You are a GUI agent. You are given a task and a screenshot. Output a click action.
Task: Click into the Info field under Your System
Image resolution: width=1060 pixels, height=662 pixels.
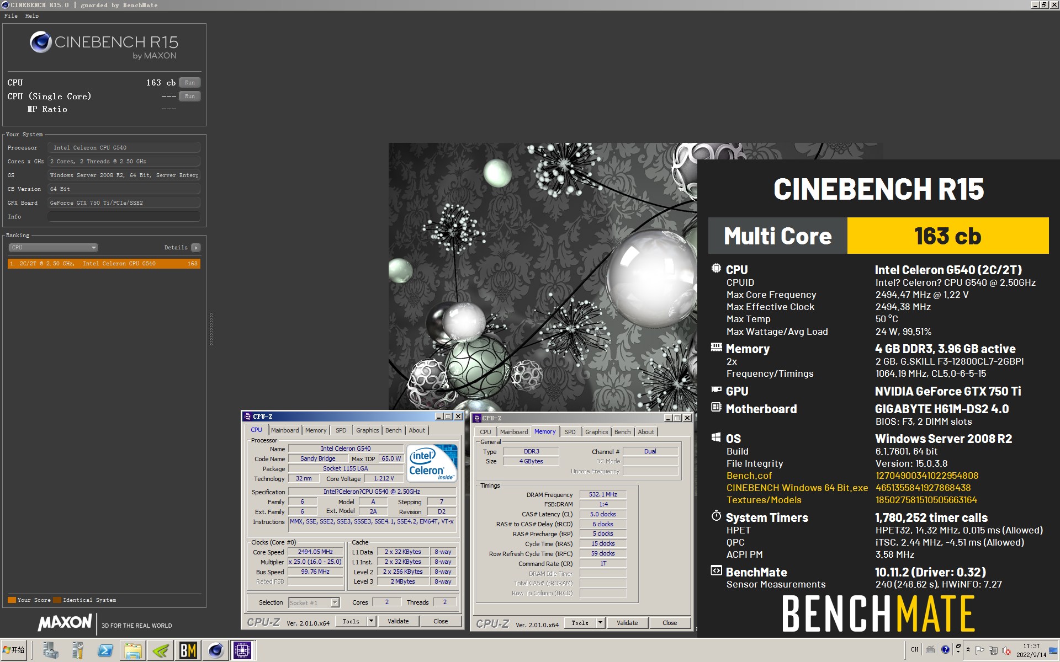[x=124, y=216]
